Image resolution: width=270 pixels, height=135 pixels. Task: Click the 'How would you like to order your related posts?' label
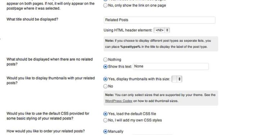(x=46, y=131)
